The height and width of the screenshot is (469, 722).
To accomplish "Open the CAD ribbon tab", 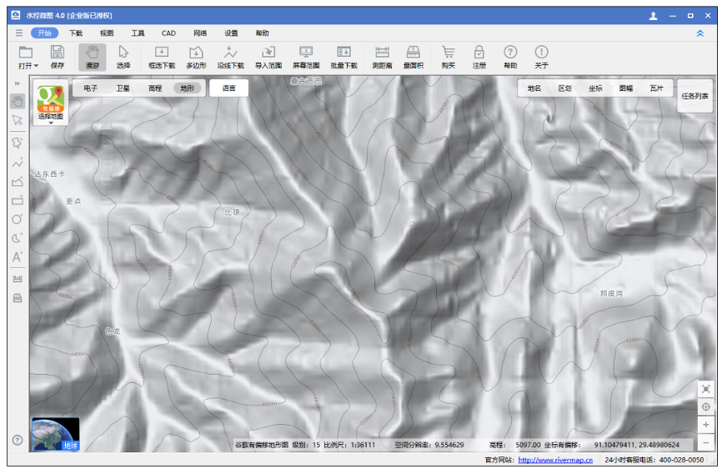I will (168, 33).
